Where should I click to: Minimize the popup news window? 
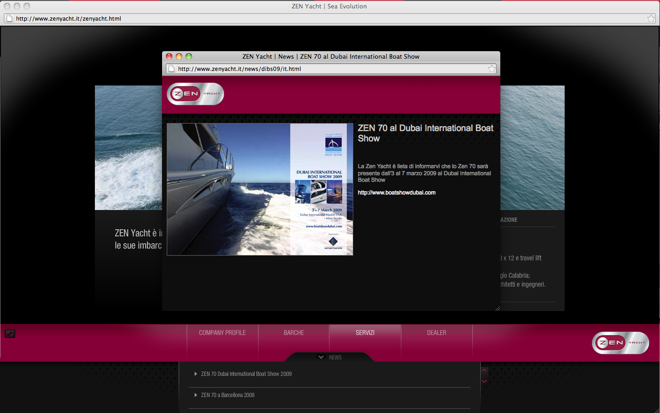click(179, 56)
